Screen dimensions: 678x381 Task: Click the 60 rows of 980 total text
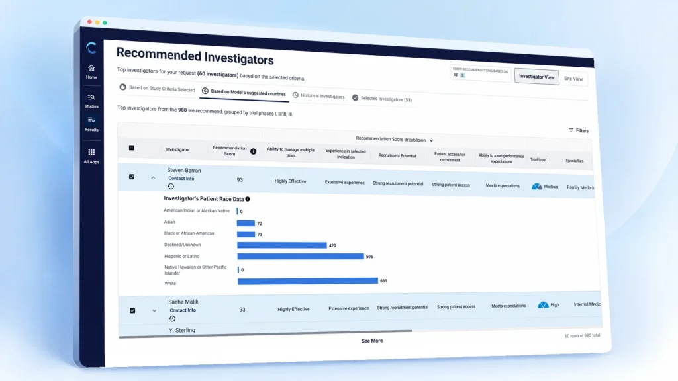point(582,335)
